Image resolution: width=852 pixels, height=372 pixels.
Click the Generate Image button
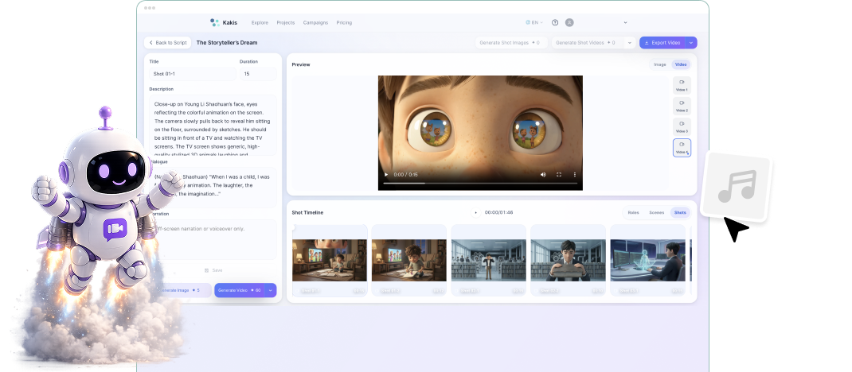click(x=180, y=291)
